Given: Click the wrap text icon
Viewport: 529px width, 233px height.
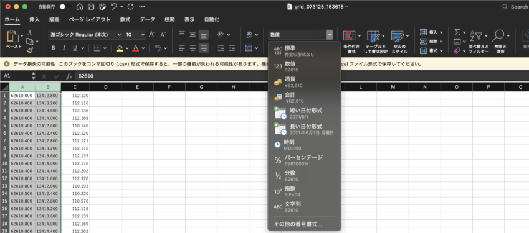Looking at the screenshot, I should [250, 34].
